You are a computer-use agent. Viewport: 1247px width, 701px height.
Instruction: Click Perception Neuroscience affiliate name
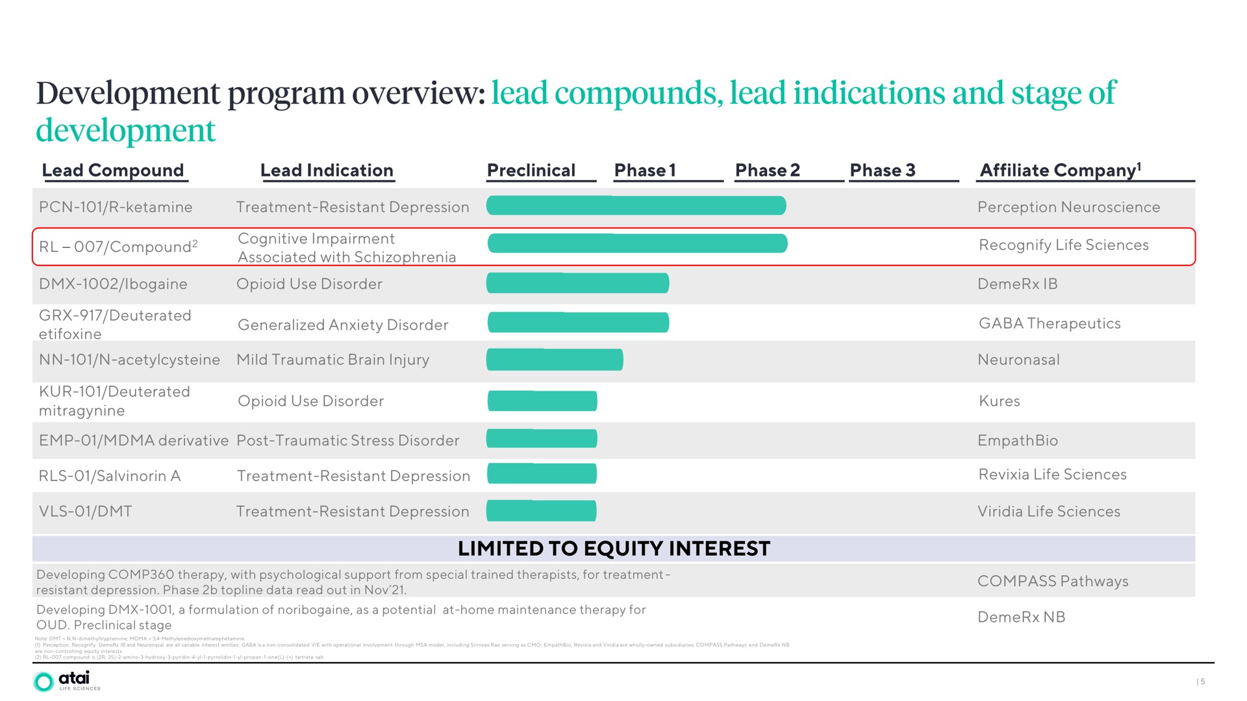1068,207
